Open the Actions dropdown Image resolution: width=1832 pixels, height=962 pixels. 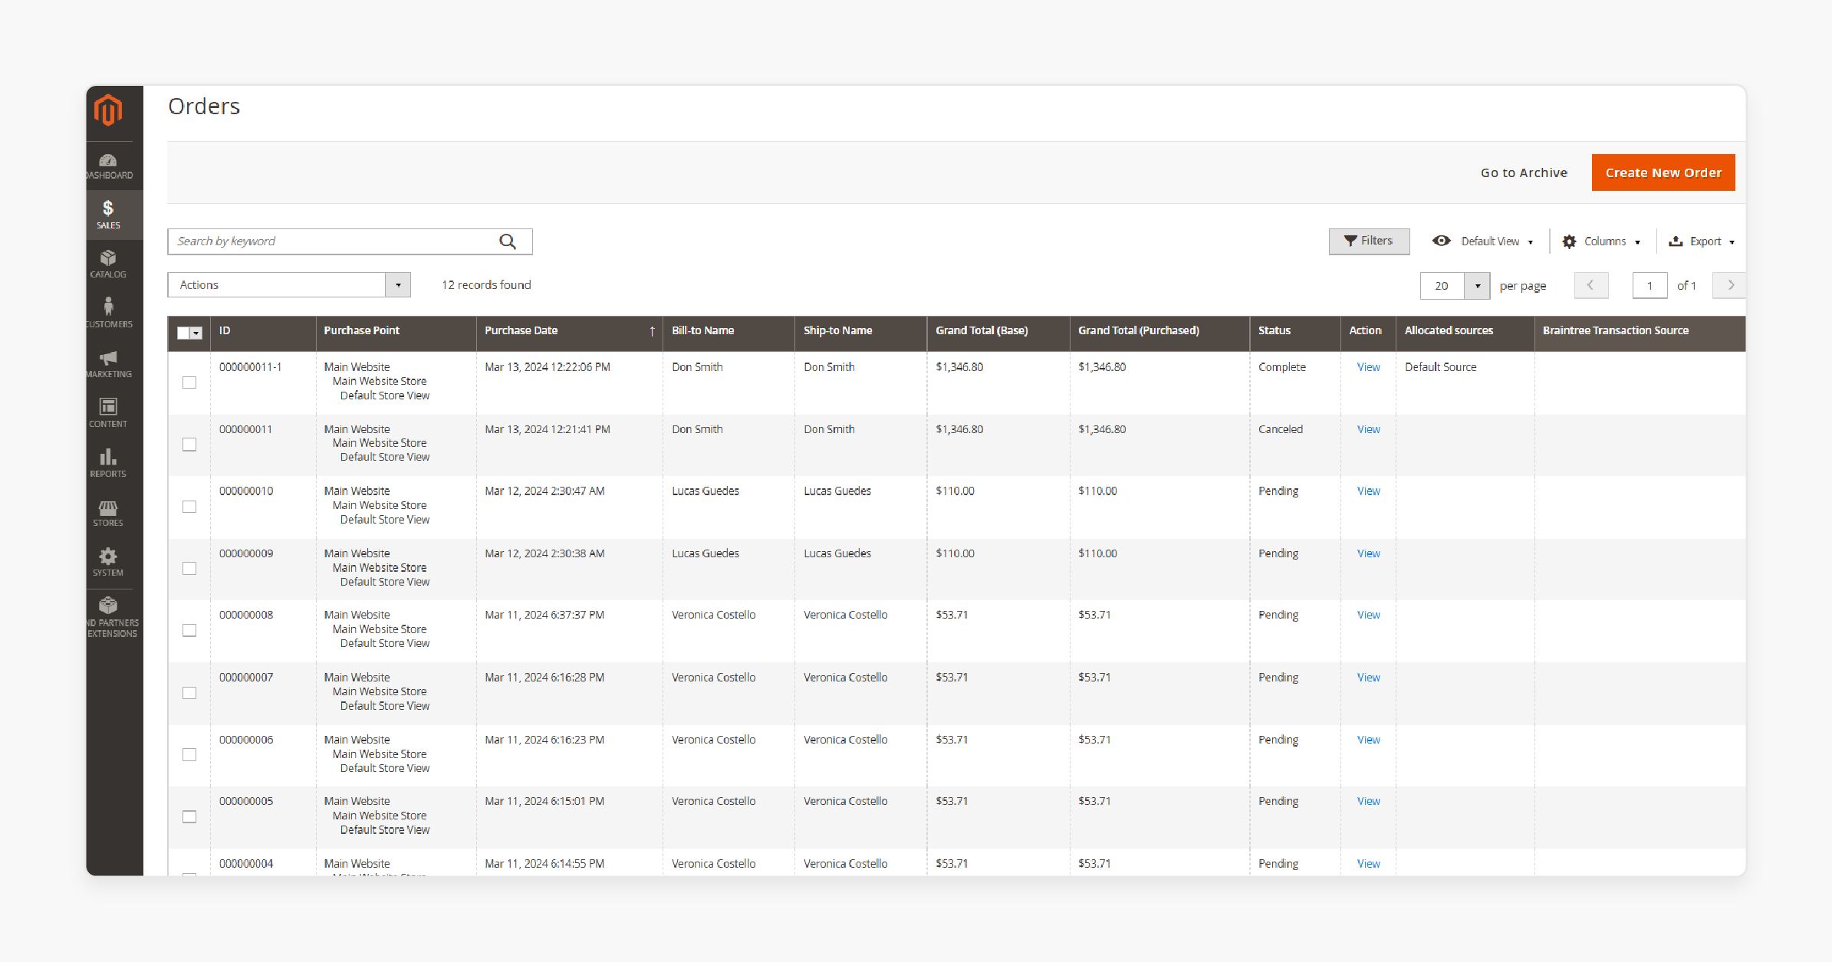click(x=289, y=285)
